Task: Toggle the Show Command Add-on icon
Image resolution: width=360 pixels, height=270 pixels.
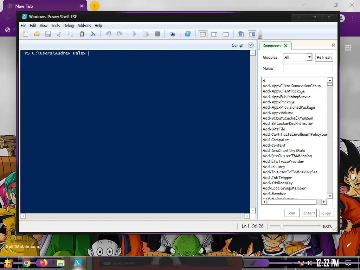Action: tap(252, 34)
